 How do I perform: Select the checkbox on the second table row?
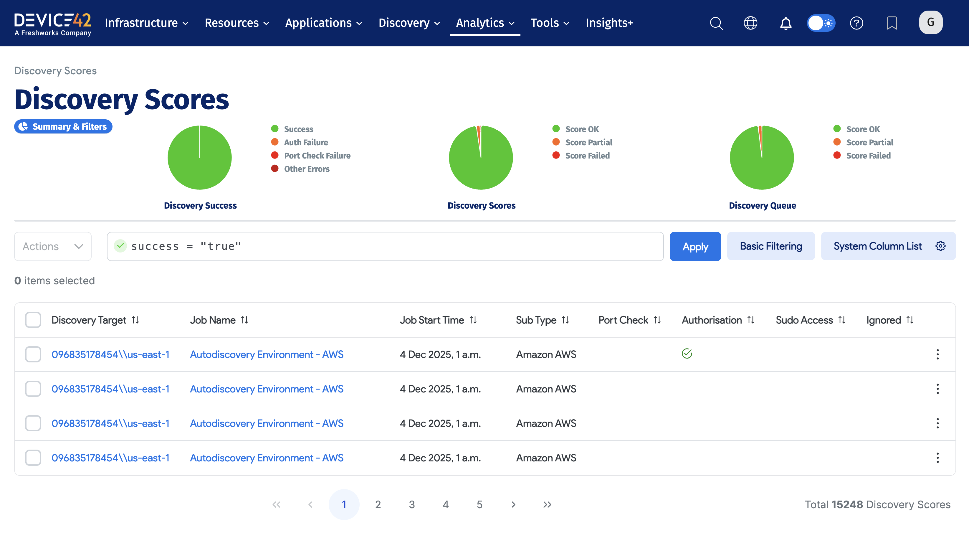click(33, 389)
